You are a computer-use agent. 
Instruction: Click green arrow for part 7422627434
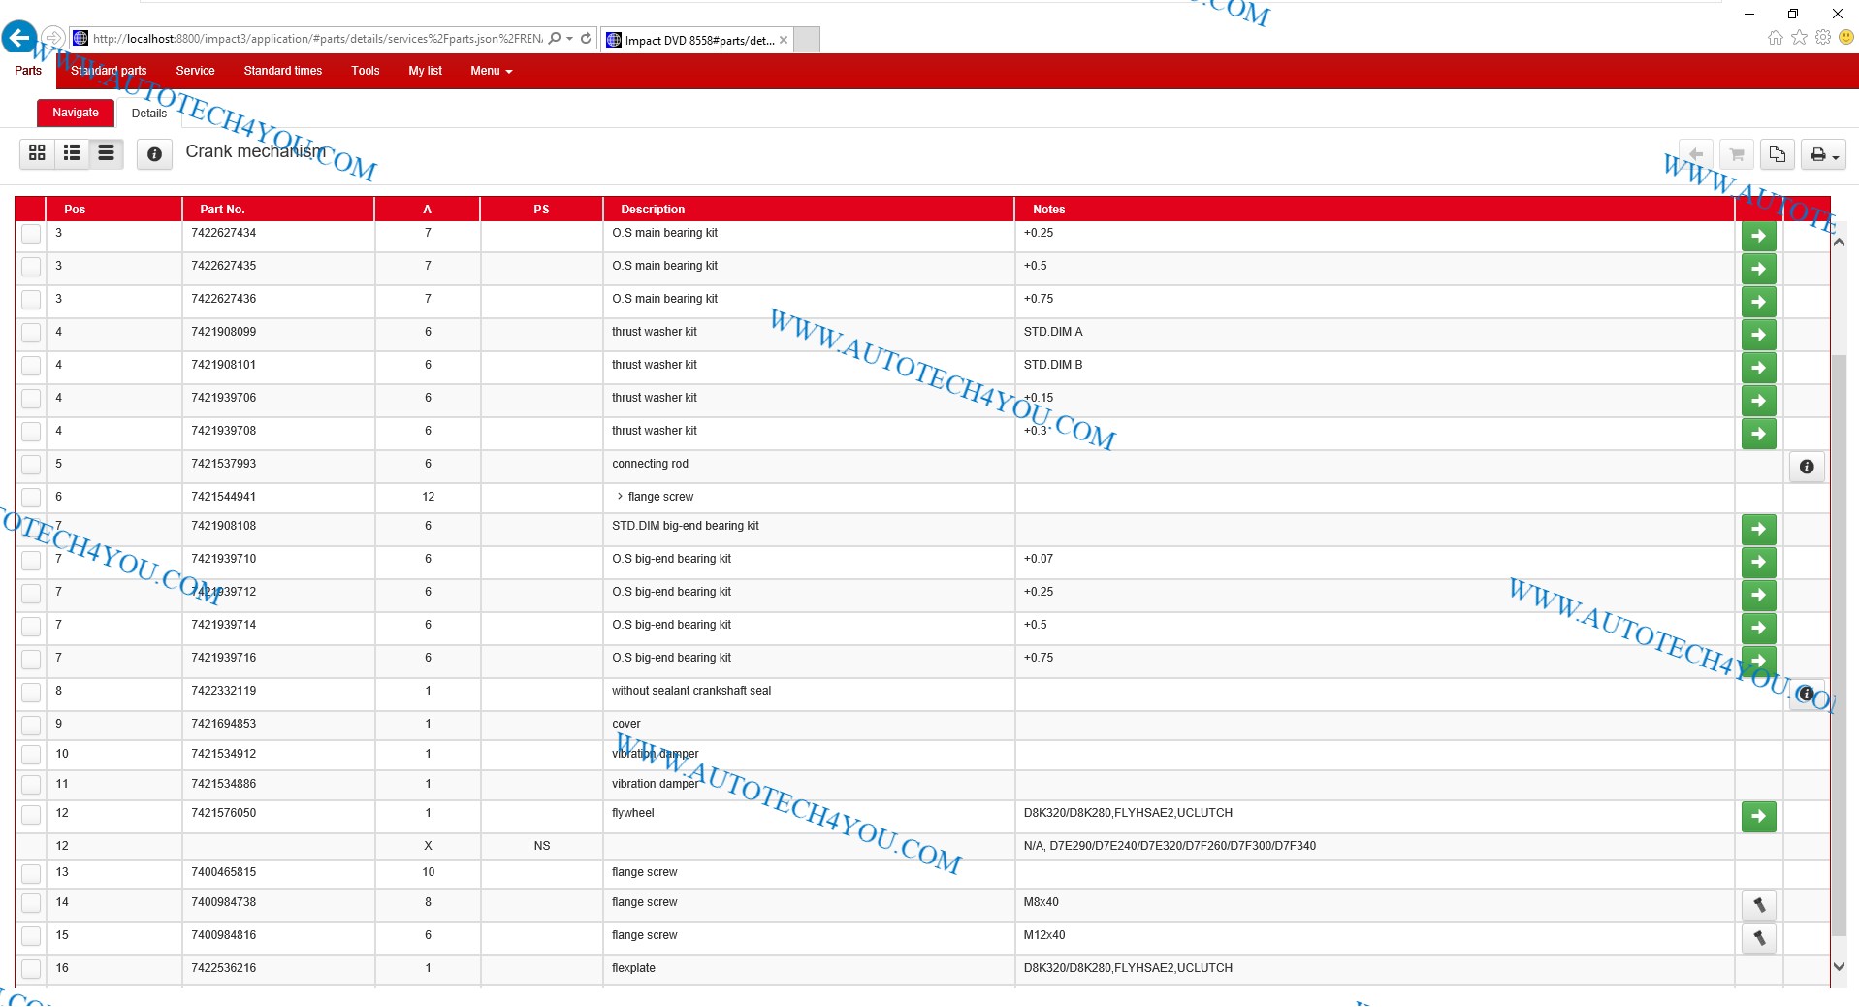click(x=1758, y=237)
